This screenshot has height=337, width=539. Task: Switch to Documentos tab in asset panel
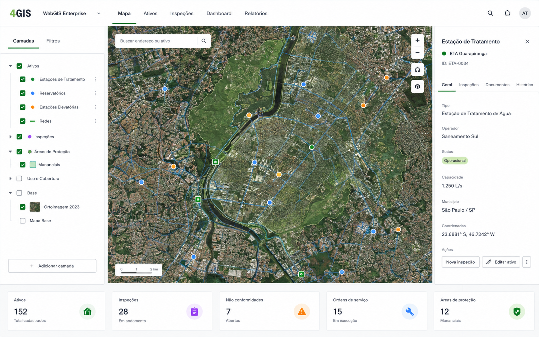497,85
